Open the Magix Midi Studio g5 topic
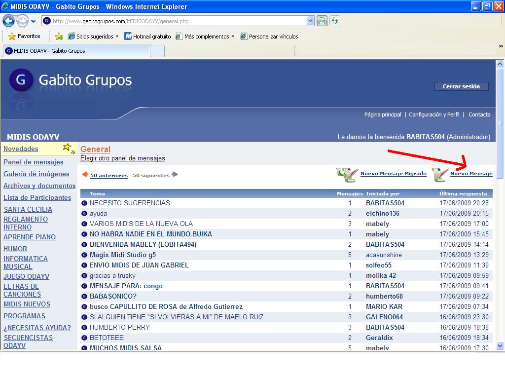The image size is (505, 379). tap(123, 255)
